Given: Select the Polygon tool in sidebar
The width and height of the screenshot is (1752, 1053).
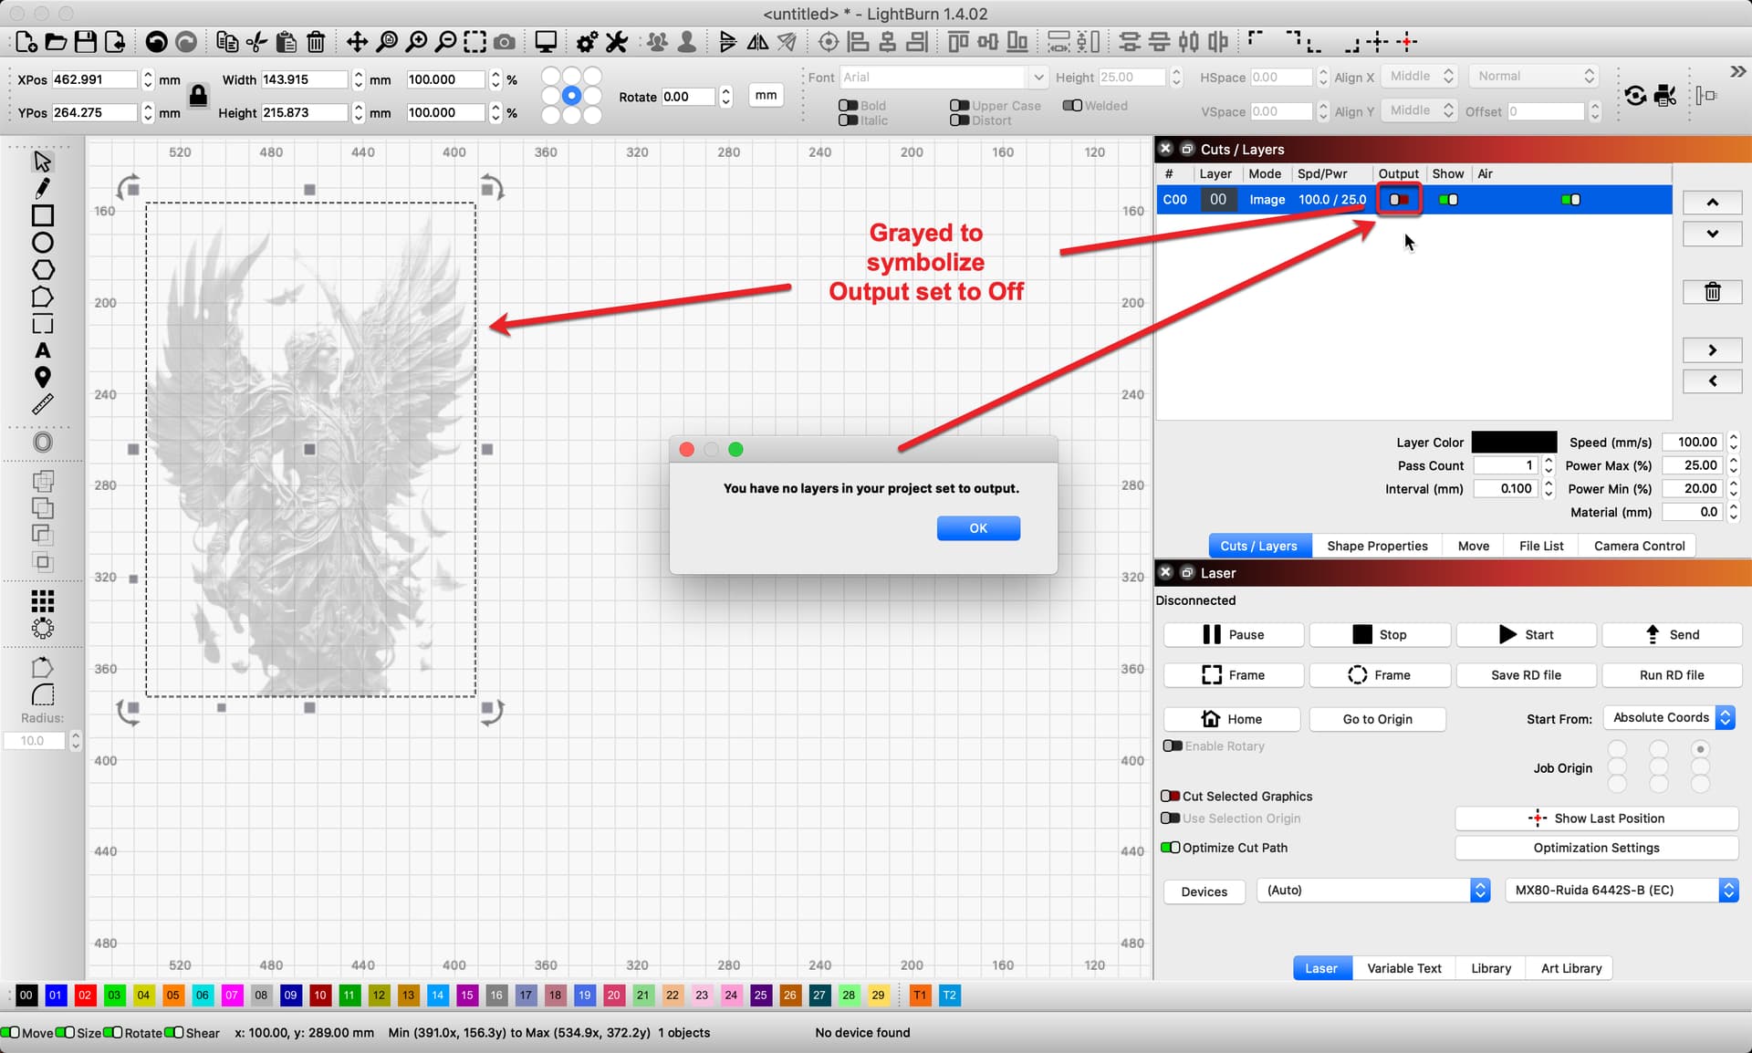Looking at the screenshot, I should point(42,270).
